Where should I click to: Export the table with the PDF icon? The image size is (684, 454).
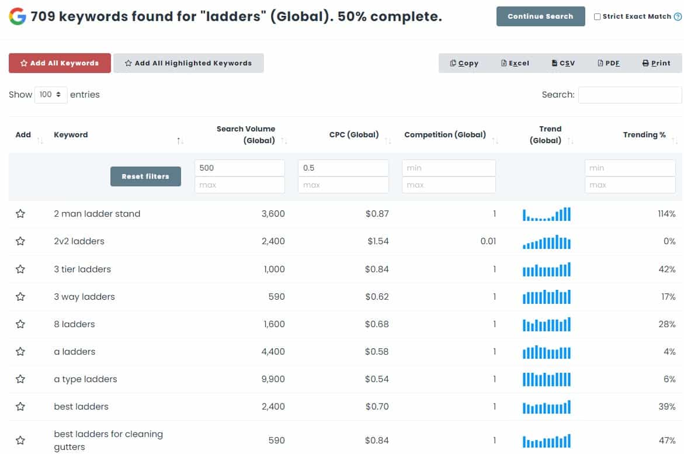point(607,63)
